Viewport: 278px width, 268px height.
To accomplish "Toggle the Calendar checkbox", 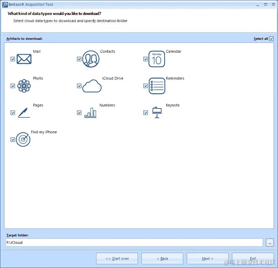I will pyautogui.click(x=145, y=59).
